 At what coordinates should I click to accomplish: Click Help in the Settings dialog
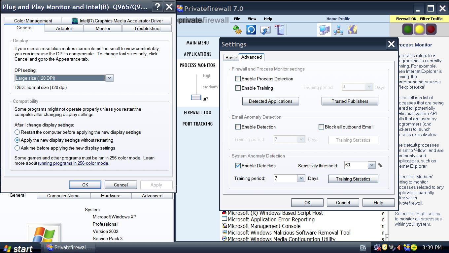378,203
